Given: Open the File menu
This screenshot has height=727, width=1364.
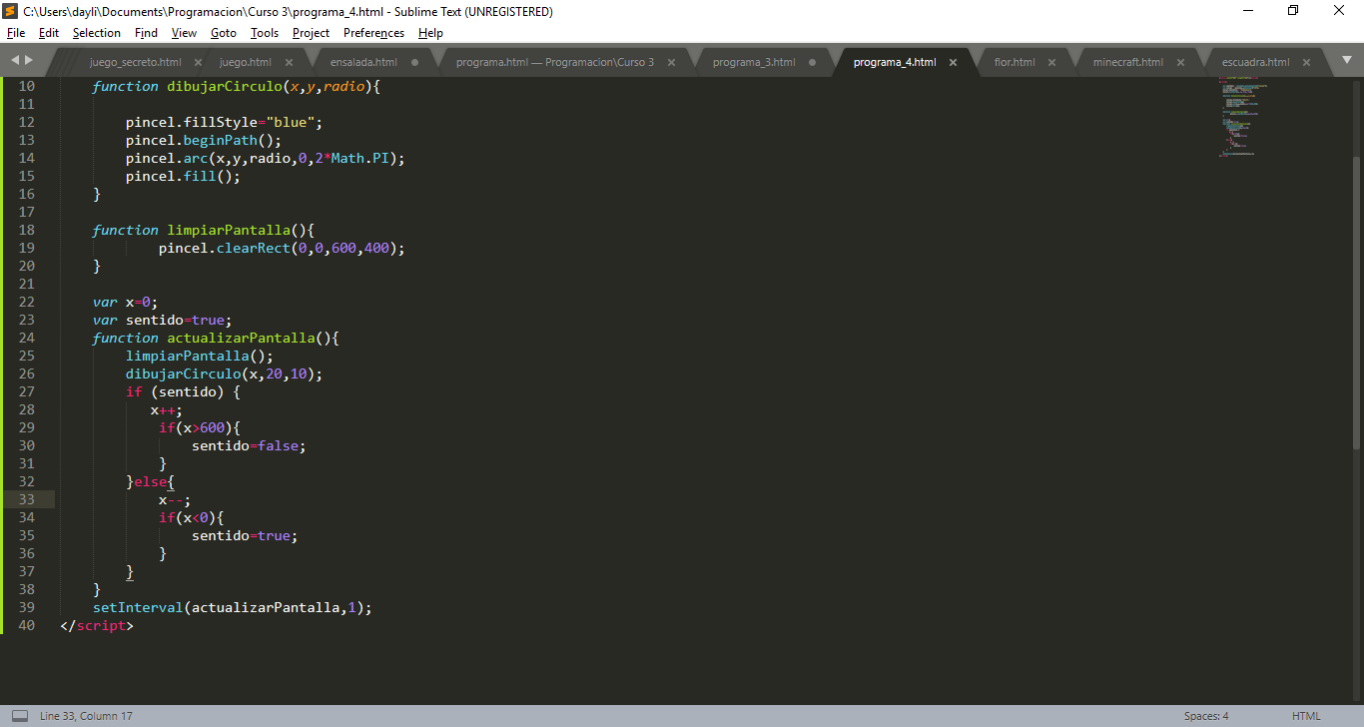Looking at the screenshot, I should pyautogui.click(x=16, y=33).
